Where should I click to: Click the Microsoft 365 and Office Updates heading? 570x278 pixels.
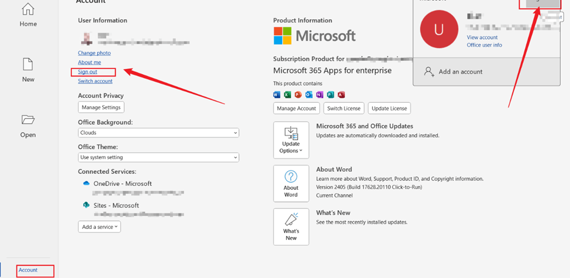pyautogui.click(x=365, y=126)
